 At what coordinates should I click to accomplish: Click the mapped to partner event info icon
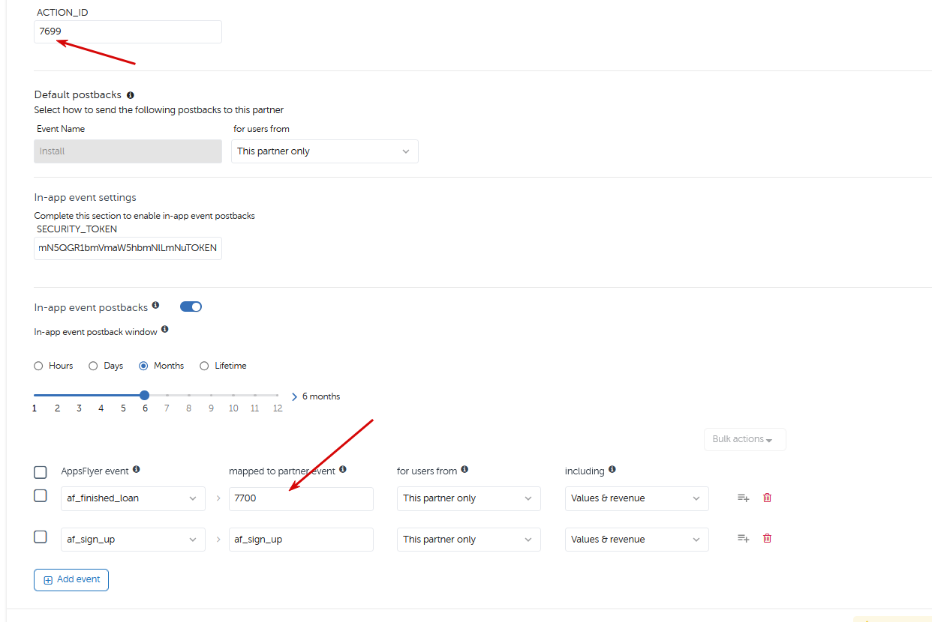click(343, 470)
